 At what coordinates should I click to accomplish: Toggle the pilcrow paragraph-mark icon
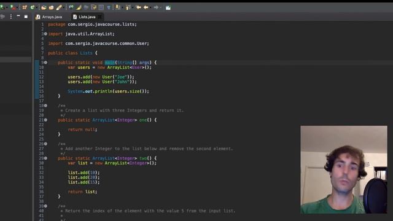[x=109, y=7]
